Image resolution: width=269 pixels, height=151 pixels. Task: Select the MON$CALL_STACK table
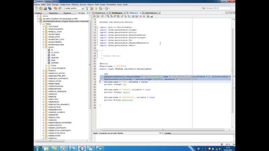[x=55, y=32]
